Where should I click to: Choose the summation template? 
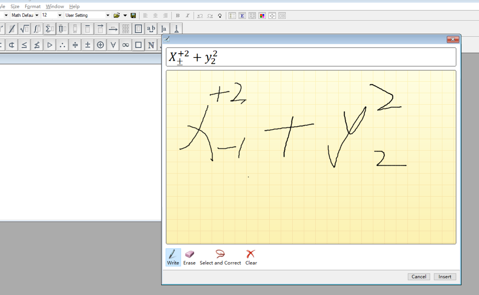click(x=49, y=29)
